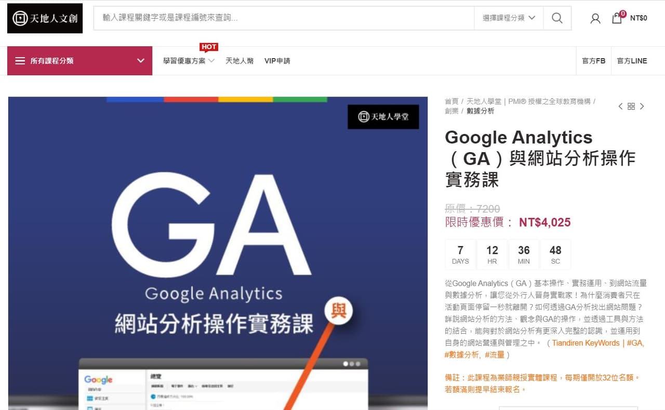The image size is (665, 410).
Task: Click the NT$0 cart total
Action: (639, 18)
